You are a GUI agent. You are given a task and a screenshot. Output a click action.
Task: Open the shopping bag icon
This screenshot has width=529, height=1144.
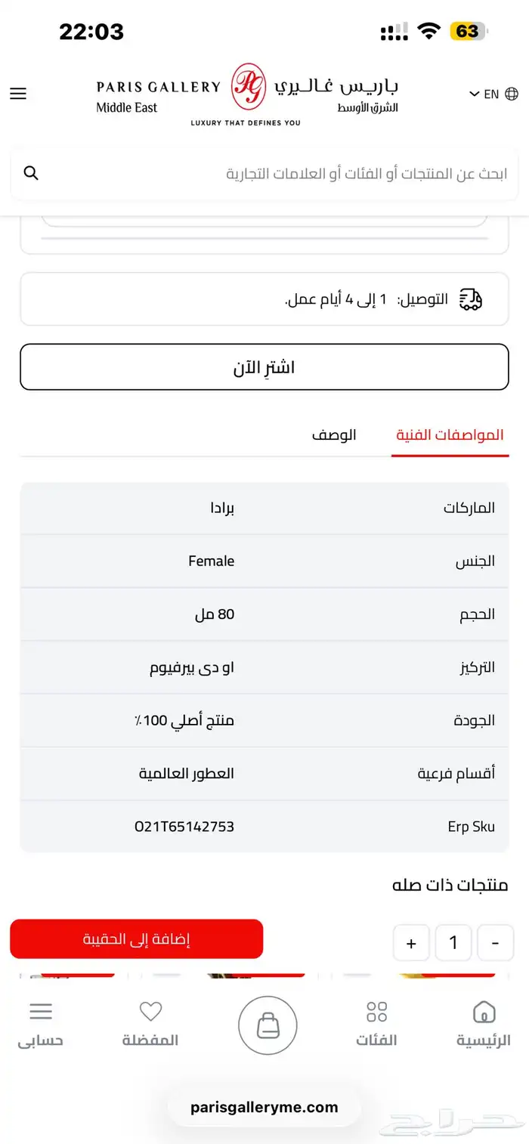[x=268, y=1024]
